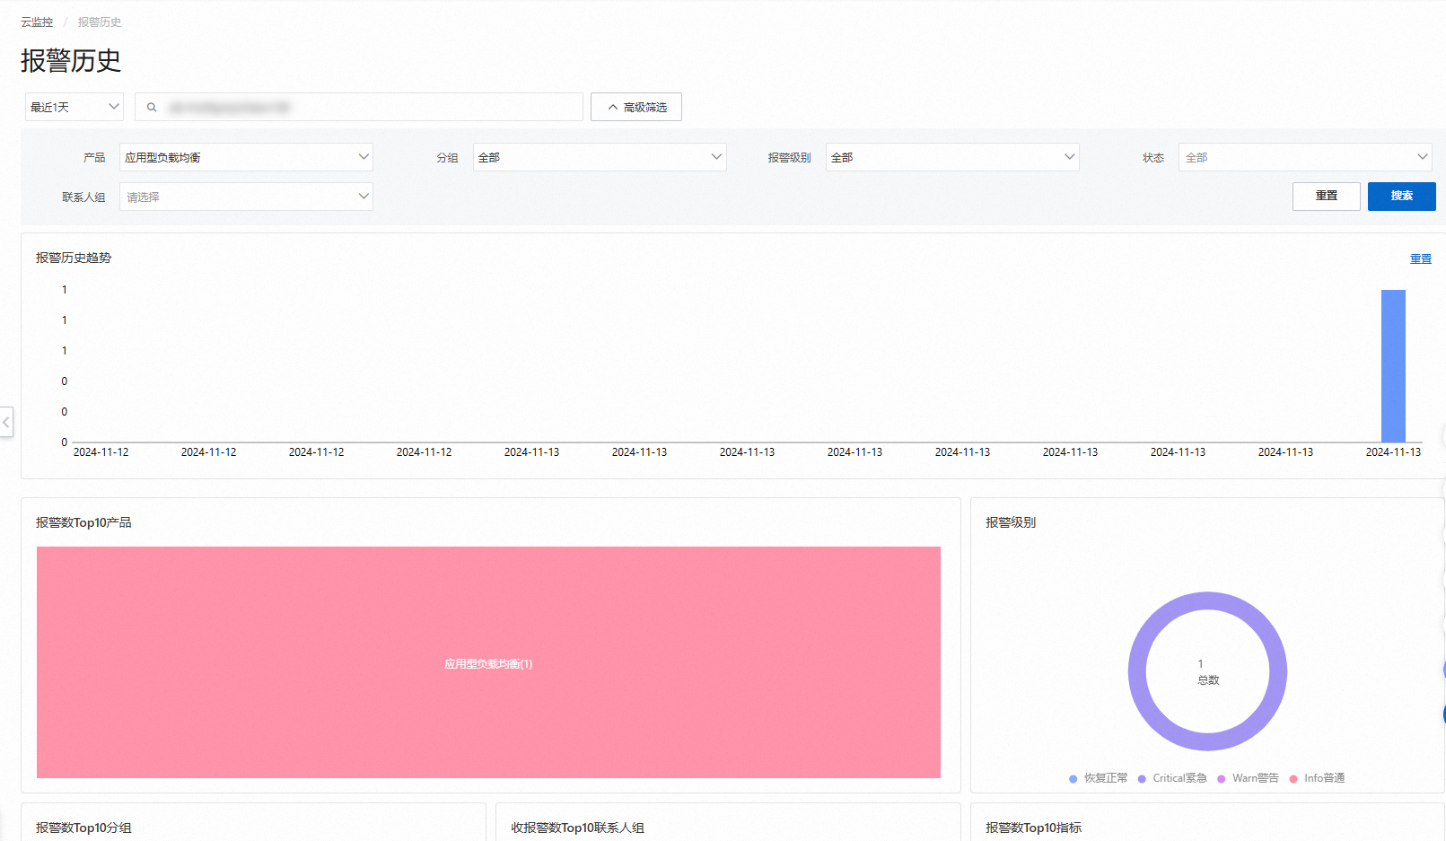Open the 联系人组 请选择 dropdown
Viewport: 1446px width, 841px height.
coord(246,197)
